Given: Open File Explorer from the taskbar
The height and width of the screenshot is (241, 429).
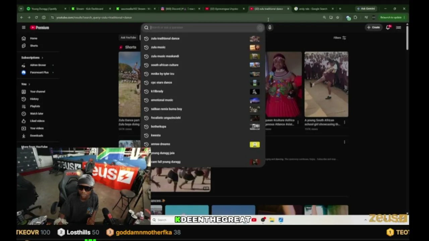Looking at the screenshot, I should 272,220.
